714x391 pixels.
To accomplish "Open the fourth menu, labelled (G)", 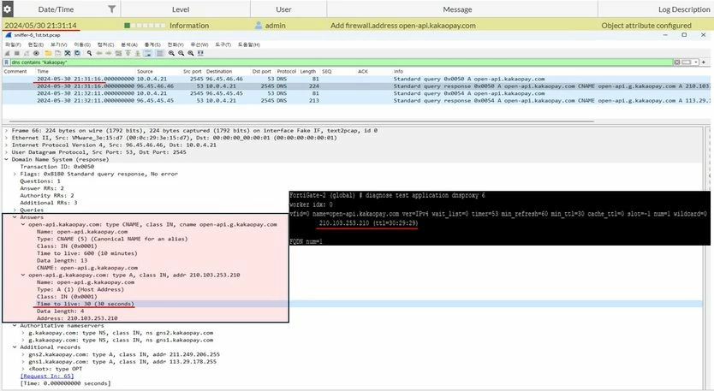I will coord(82,44).
